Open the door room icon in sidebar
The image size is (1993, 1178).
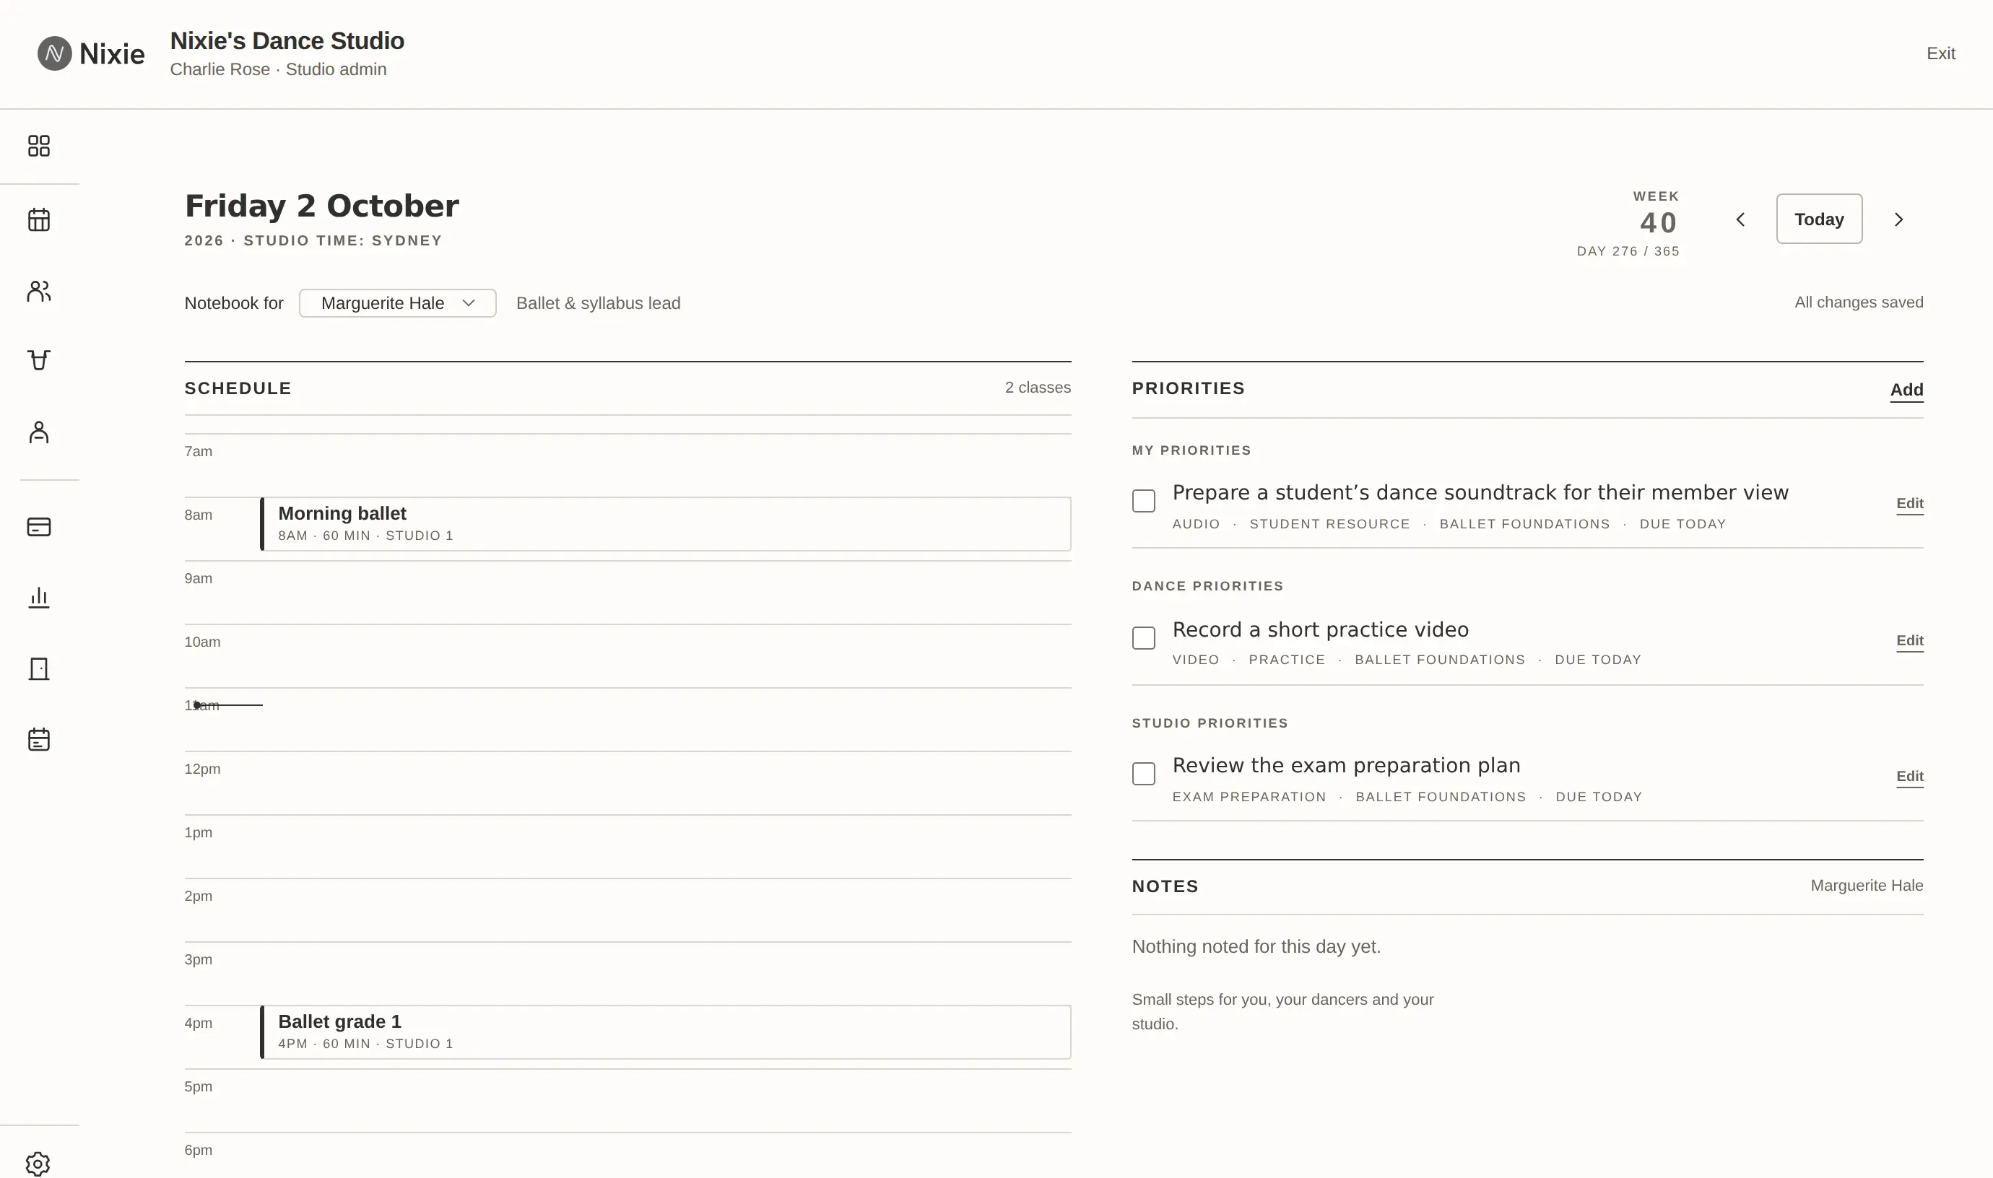(39, 669)
